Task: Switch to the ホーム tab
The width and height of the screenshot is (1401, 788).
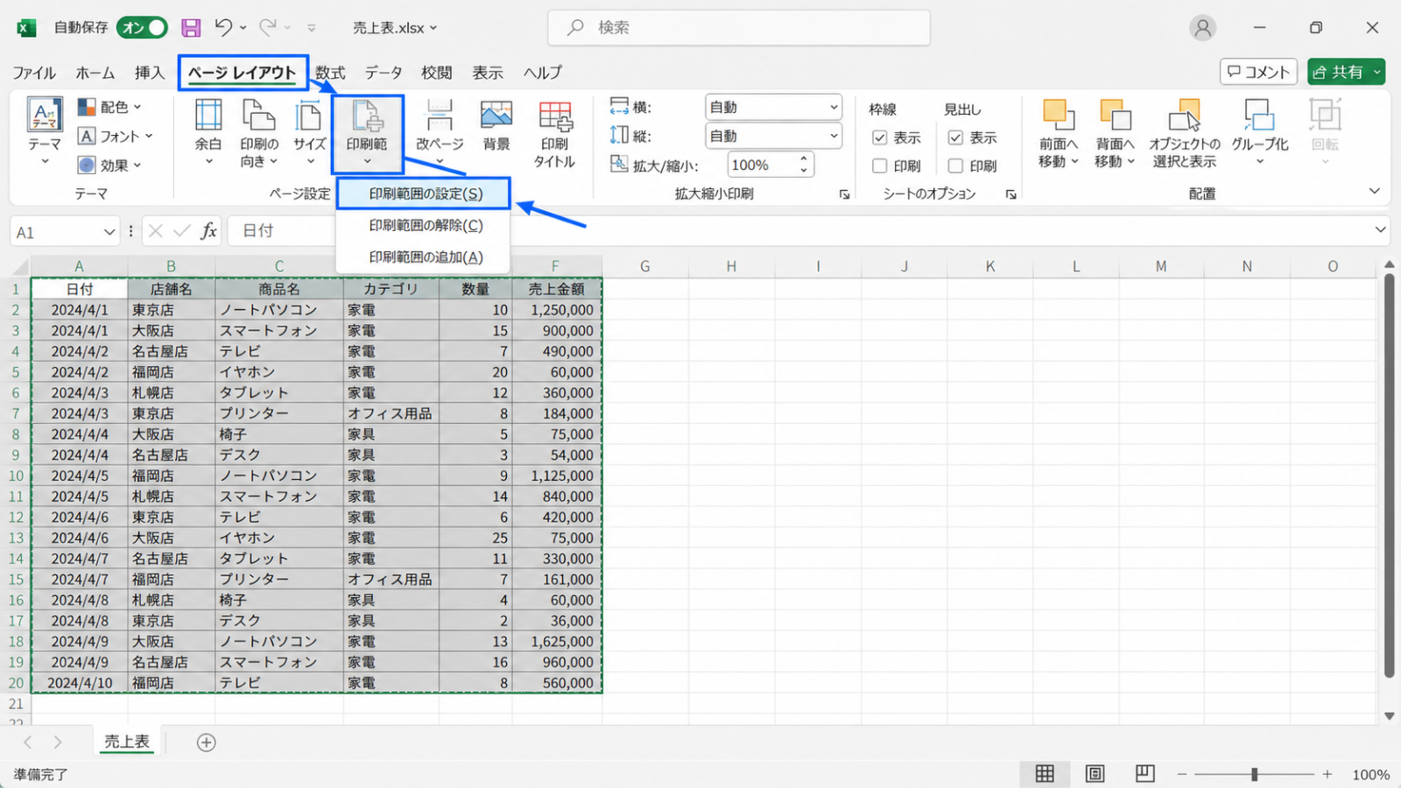Action: pyautogui.click(x=95, y=73)
